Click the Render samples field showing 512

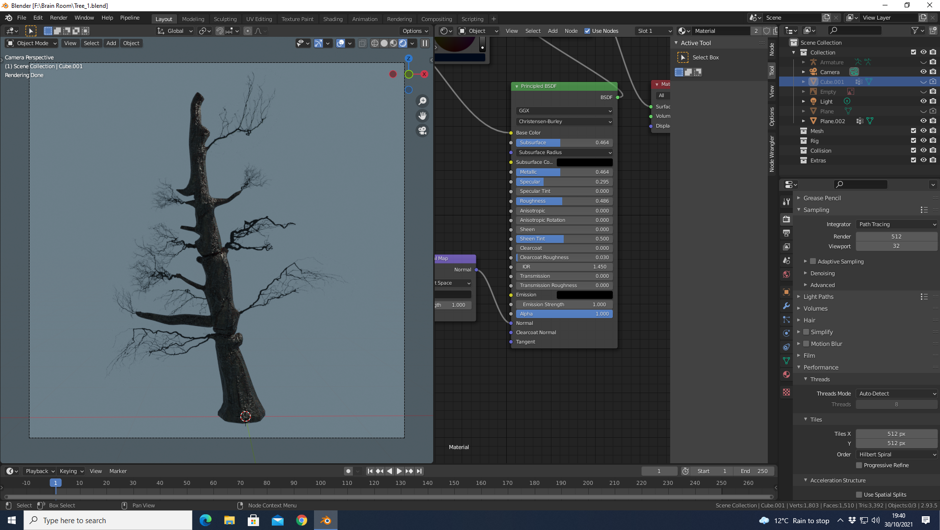click(x=896, y=237)
